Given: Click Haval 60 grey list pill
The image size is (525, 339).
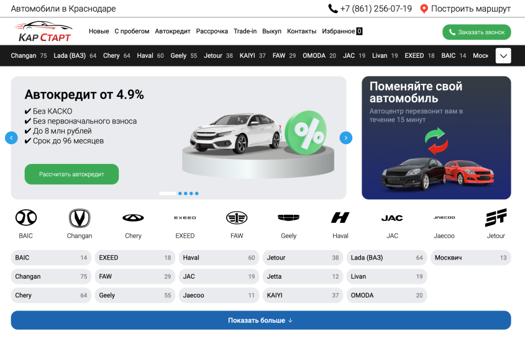Looking at the screenshot, I should (x=219, y=258).
